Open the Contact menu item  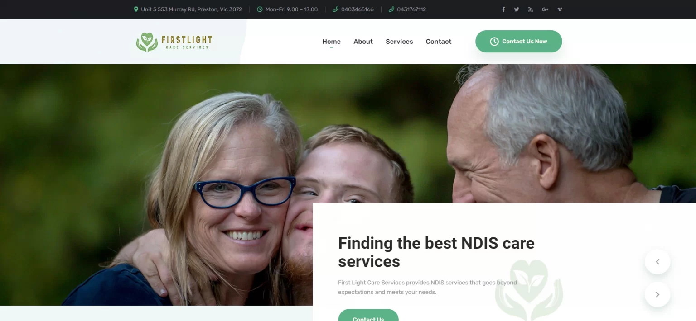[x=439, y=42]
